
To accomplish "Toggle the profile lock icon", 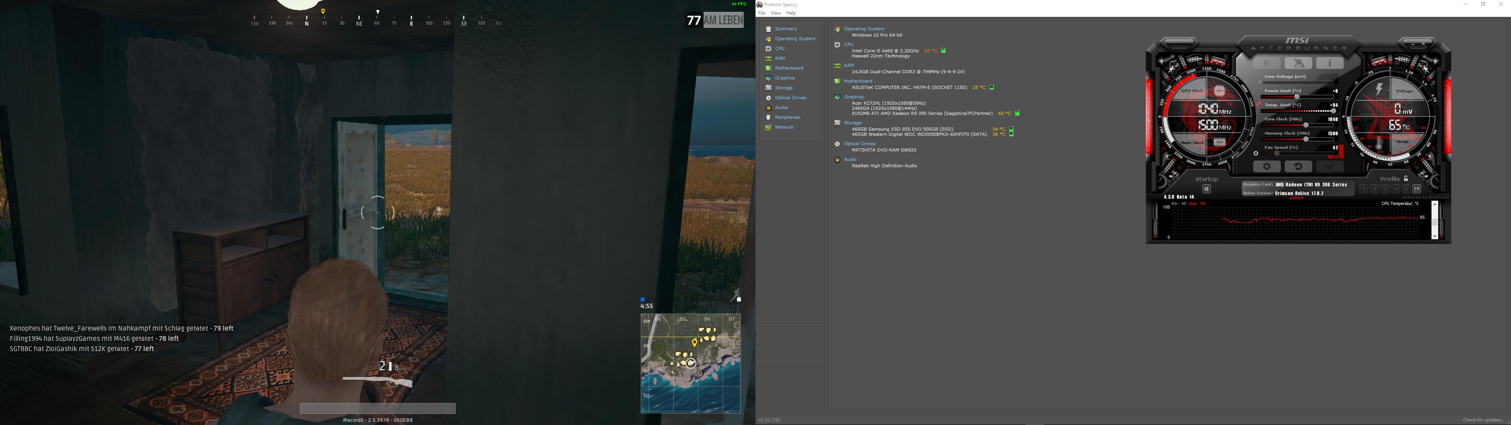I will [1406, 178].
